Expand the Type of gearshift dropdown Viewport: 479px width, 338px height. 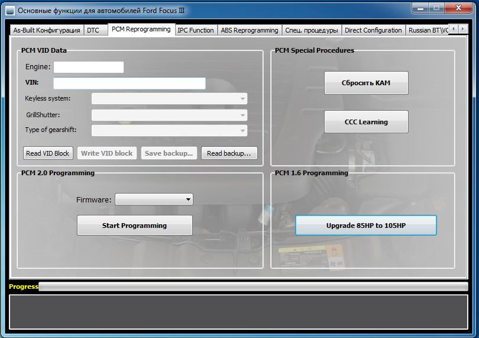click(x=169, y=130)
